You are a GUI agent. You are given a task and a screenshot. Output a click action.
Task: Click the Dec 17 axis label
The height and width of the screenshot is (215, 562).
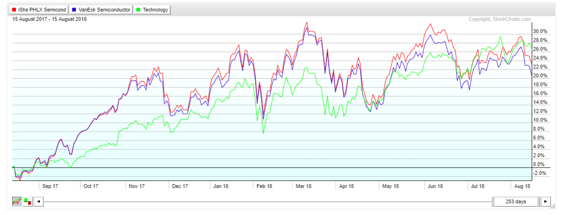point(180,186)
